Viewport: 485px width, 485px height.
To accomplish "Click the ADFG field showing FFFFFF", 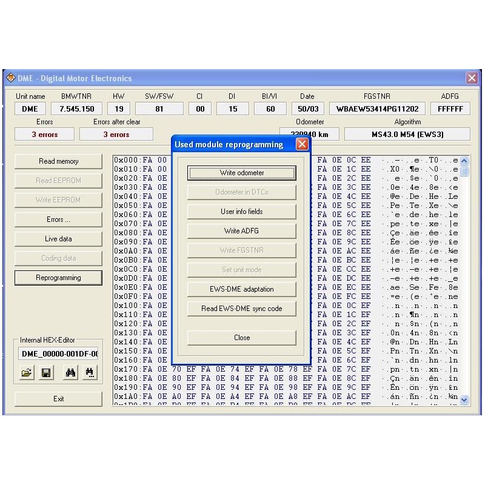I will click(x=450, y=109).
